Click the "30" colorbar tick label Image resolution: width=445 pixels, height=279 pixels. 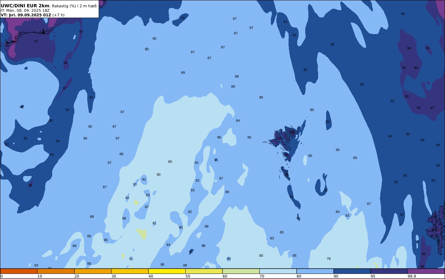[x=114, y=276]
